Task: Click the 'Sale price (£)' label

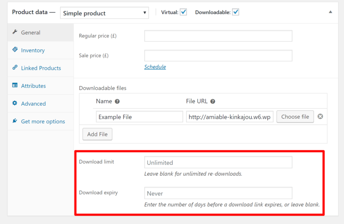Action: (94, 56)
